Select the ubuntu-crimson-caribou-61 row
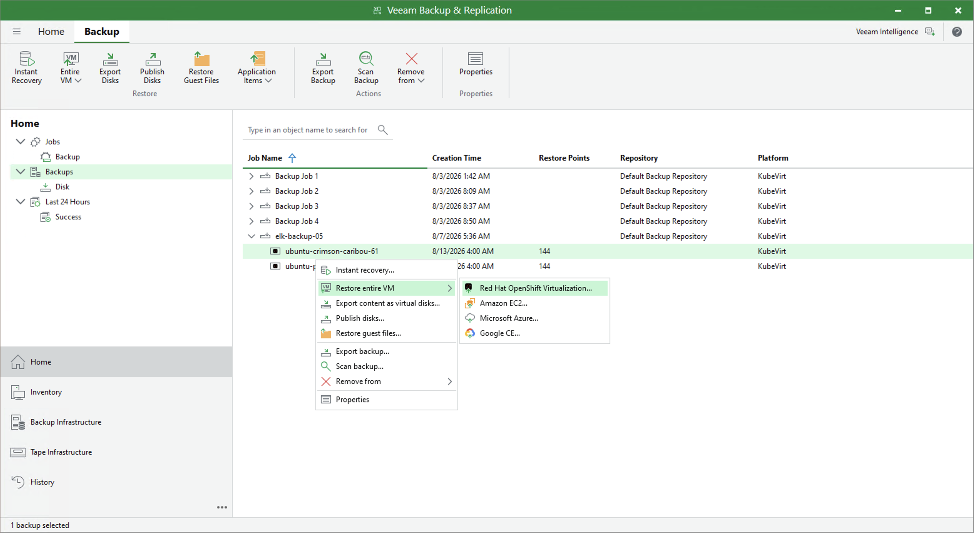Image resolution: width=974 pixels, height=533 pixels. tap(608, 251)
